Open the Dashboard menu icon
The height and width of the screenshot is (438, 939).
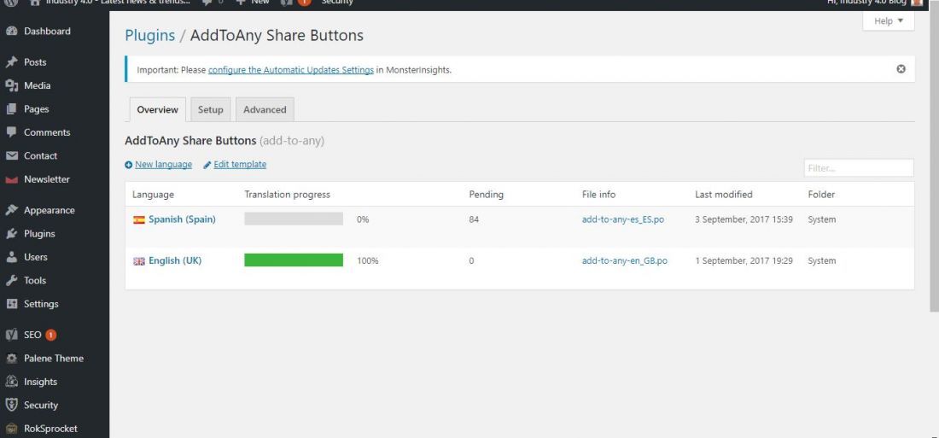[x=11, y=31]
